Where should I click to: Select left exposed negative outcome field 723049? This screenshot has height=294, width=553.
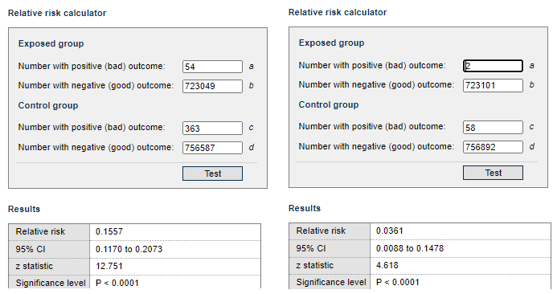click(x=212, y=86)
